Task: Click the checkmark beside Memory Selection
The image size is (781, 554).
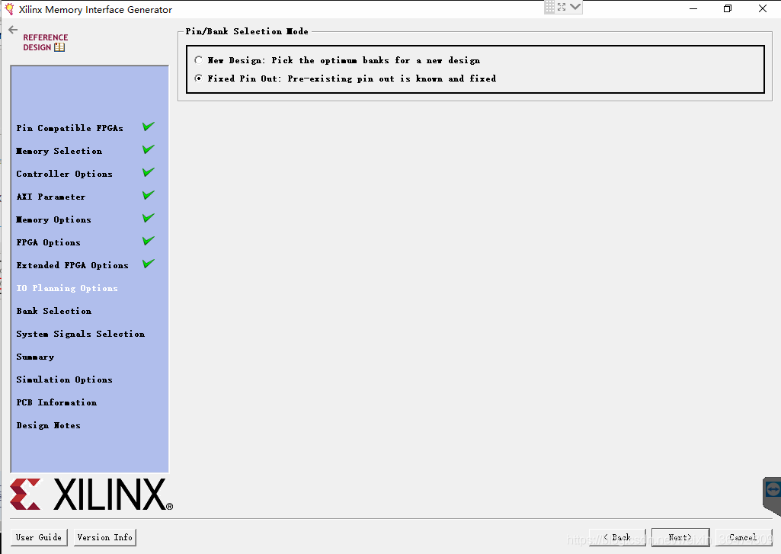Action: coord(149,149)
